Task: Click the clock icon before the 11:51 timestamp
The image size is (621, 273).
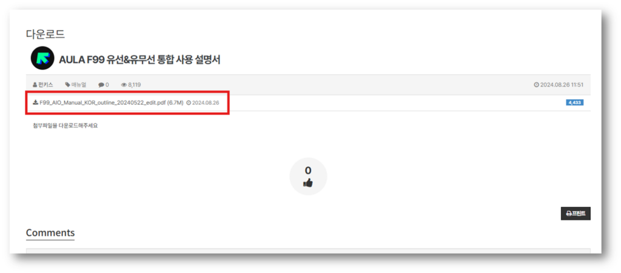Action: pyautogui.click(x=536, y=85)
